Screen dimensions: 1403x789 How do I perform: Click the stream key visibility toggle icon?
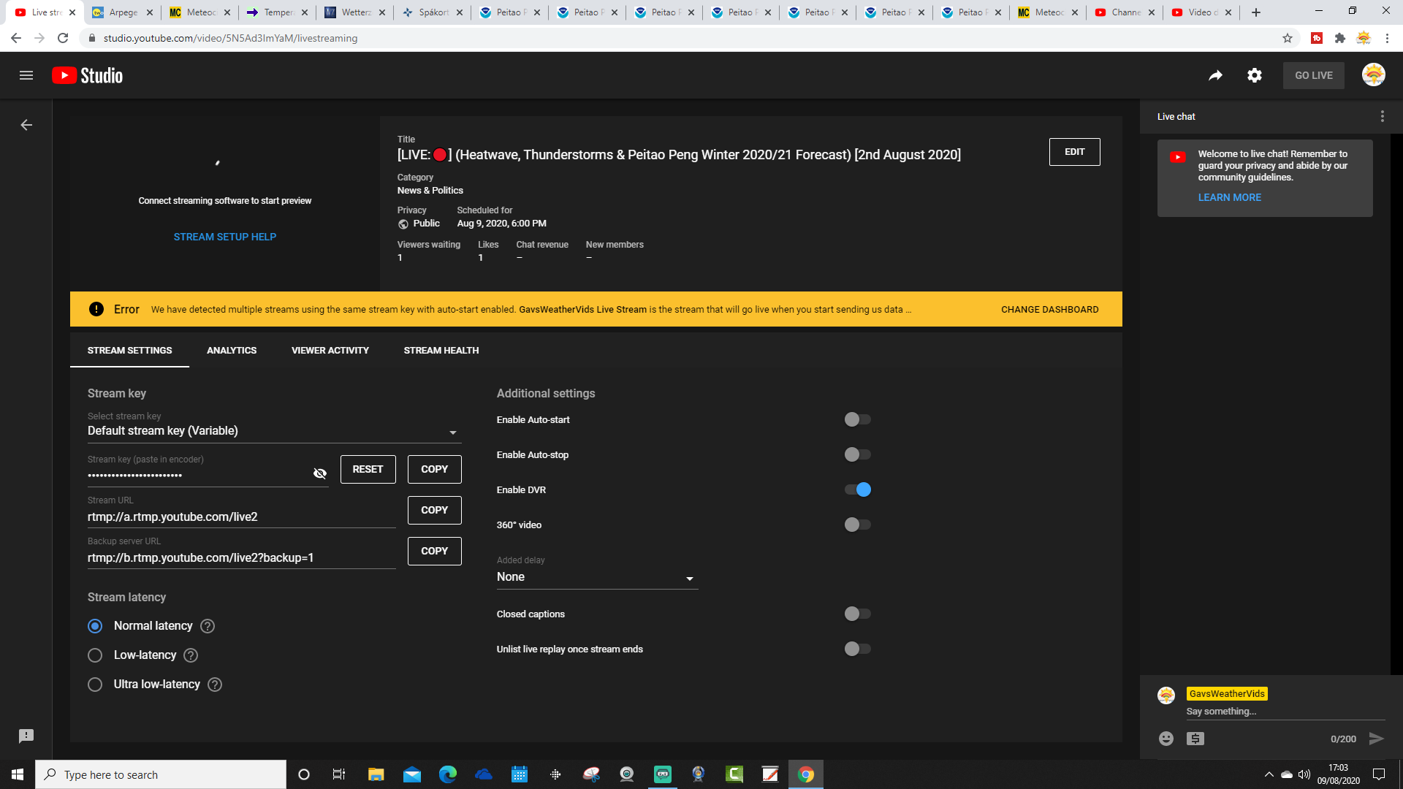click(318, 472)
